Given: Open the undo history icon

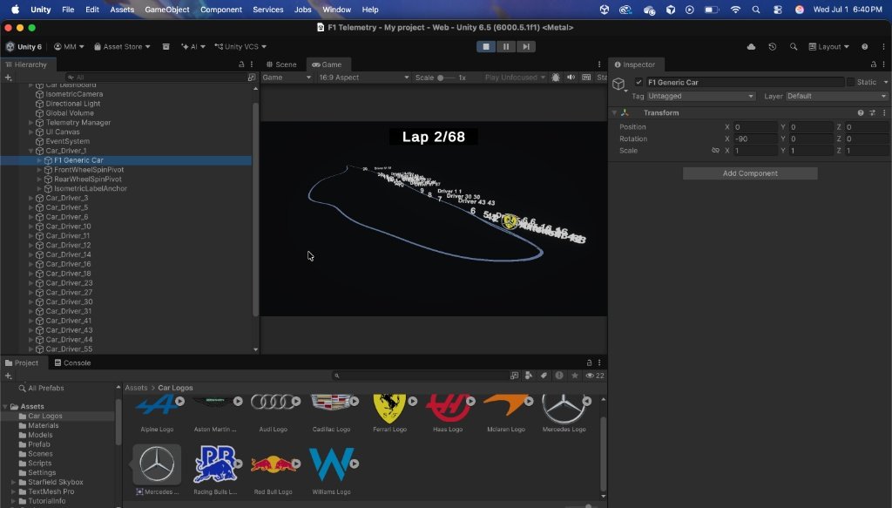Looking at the screenshot, I should click(x=772, y=47).
